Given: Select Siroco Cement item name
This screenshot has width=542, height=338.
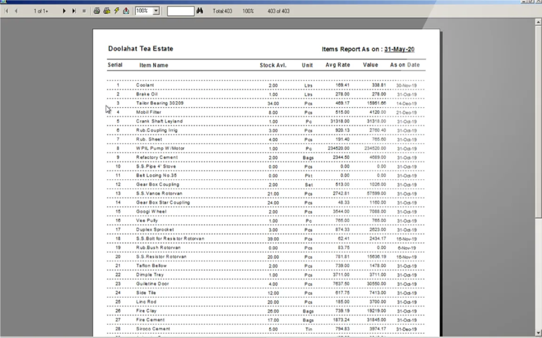Looking at the screenshot, I should (153, 329).
